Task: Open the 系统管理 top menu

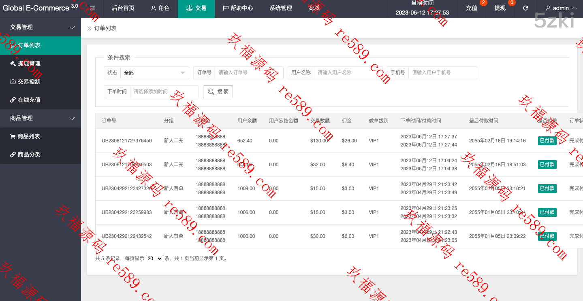Action: click(280, 8)
